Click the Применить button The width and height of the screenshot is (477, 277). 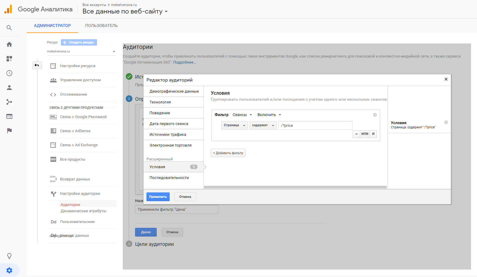158,197
